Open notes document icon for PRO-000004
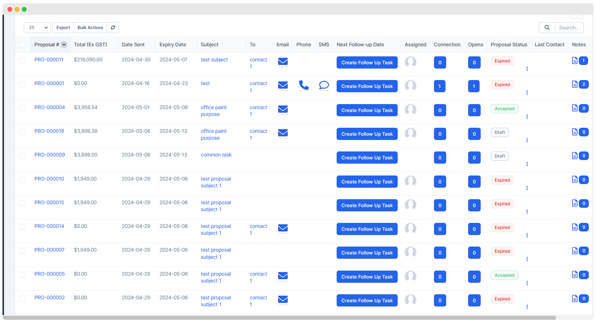This screenshot has height=323, width=596. pos(575,108)
